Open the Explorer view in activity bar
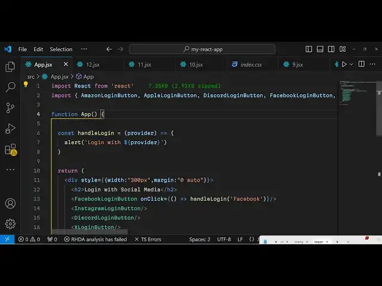 point(10,67)
